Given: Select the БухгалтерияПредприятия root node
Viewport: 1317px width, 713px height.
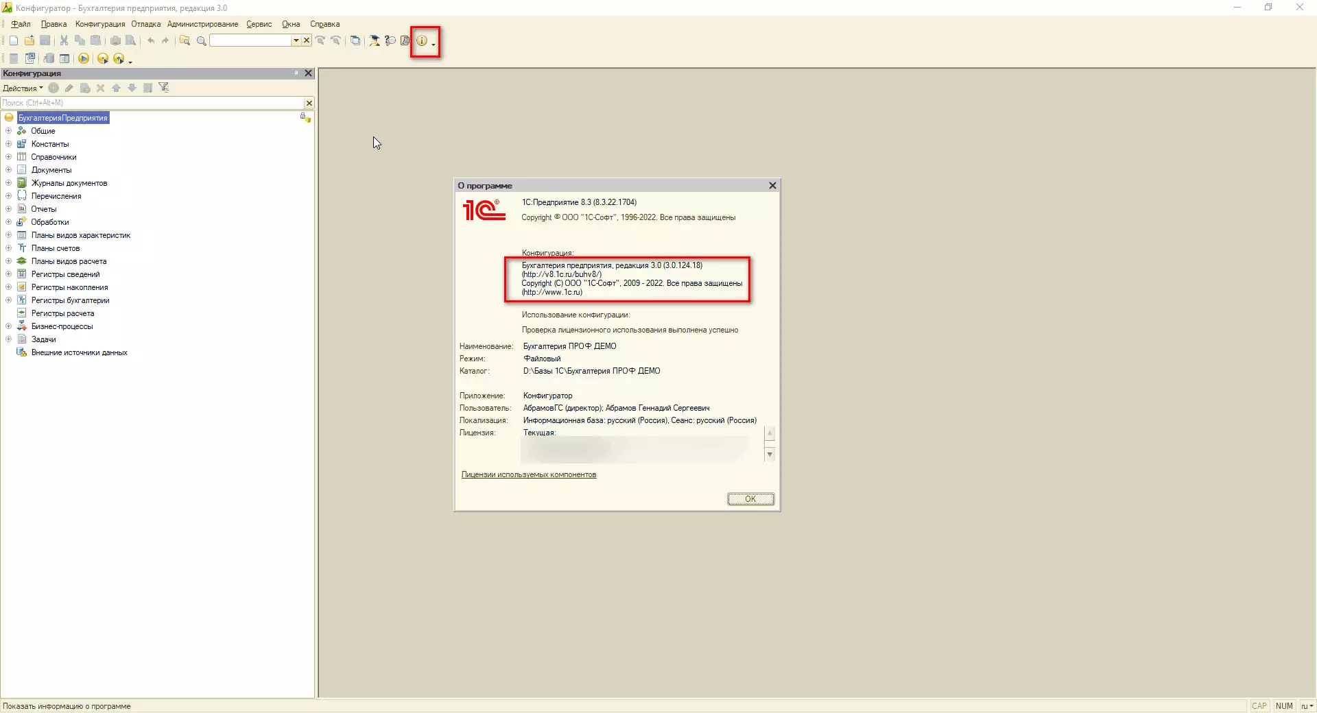Looking at the screenshot, I should [63, 118].
